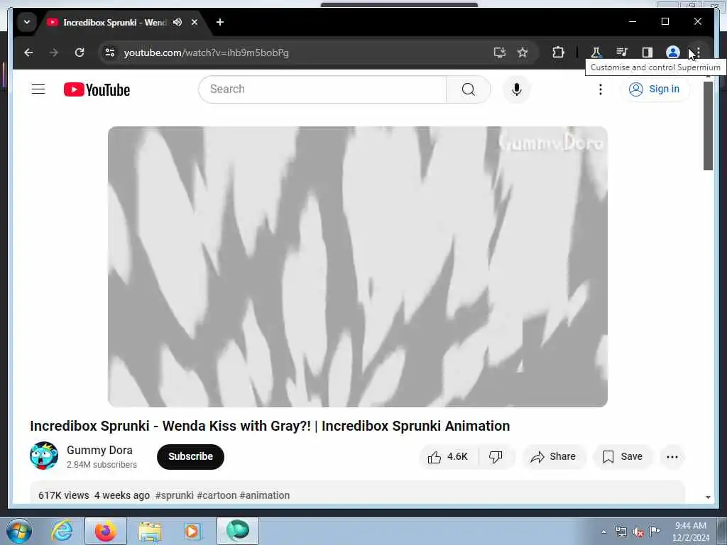Viewport: 727px width, 545px height.
Task: Launch Internet Explorer from taskbar
Action: 62,531
